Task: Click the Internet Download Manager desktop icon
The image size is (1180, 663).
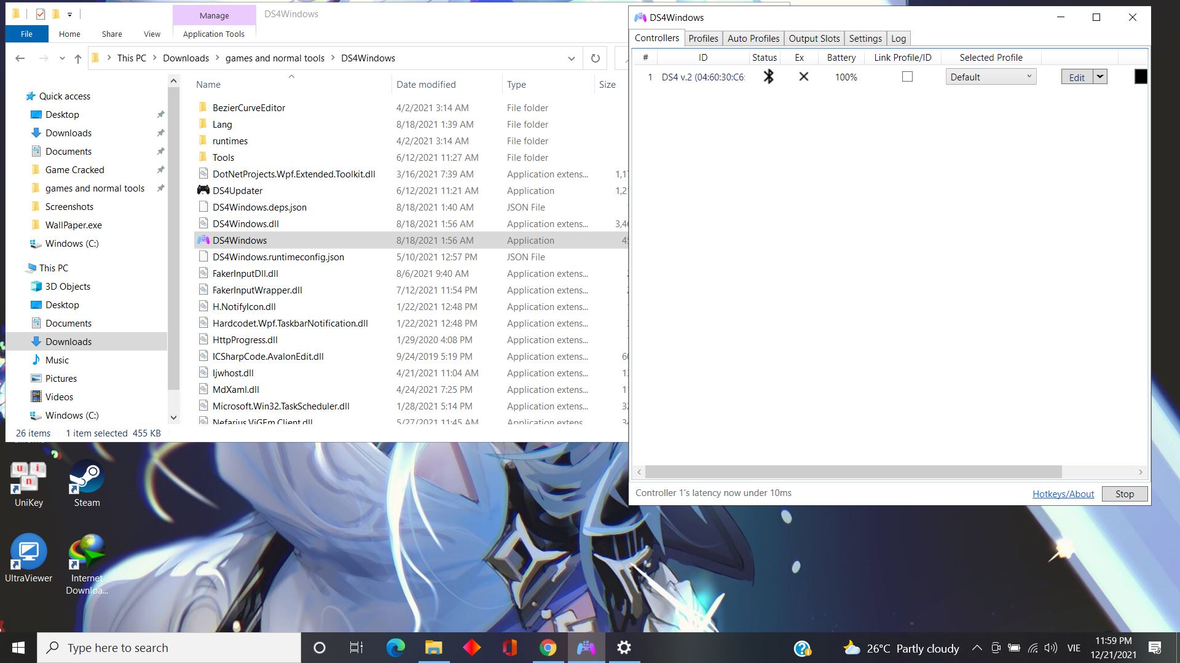Action: pyautogui.click(x=87, y=565)
